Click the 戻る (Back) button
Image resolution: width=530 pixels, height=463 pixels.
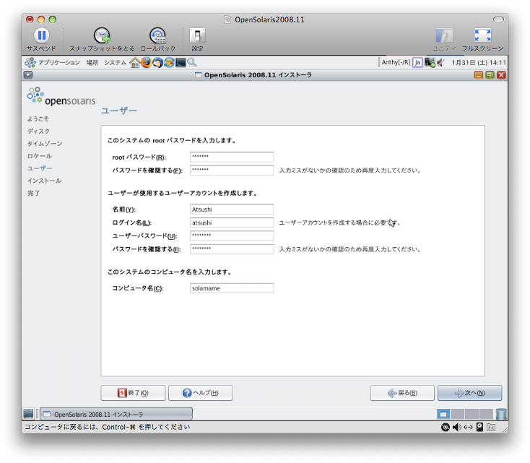pyautogui.click(x=402, y=393)
